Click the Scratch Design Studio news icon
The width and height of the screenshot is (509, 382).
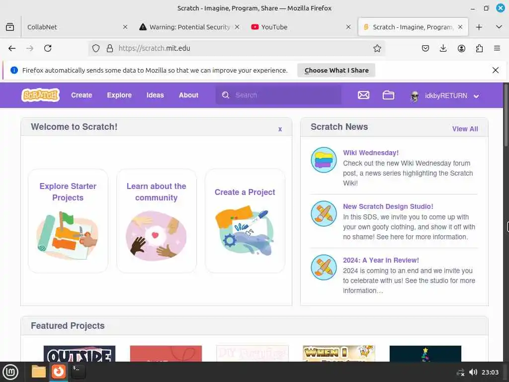[324, 213]
